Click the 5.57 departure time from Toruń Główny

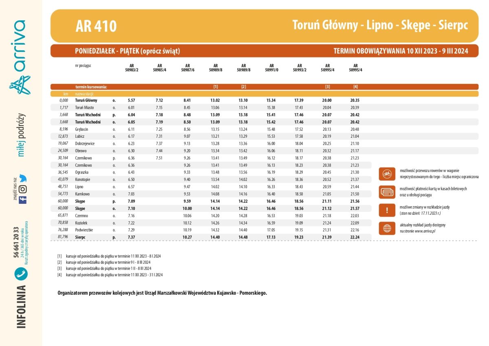(x=131, y=100)
